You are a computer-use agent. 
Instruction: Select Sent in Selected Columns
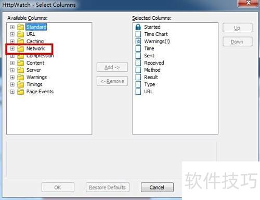pyautogui.click(x=149, y=56)
